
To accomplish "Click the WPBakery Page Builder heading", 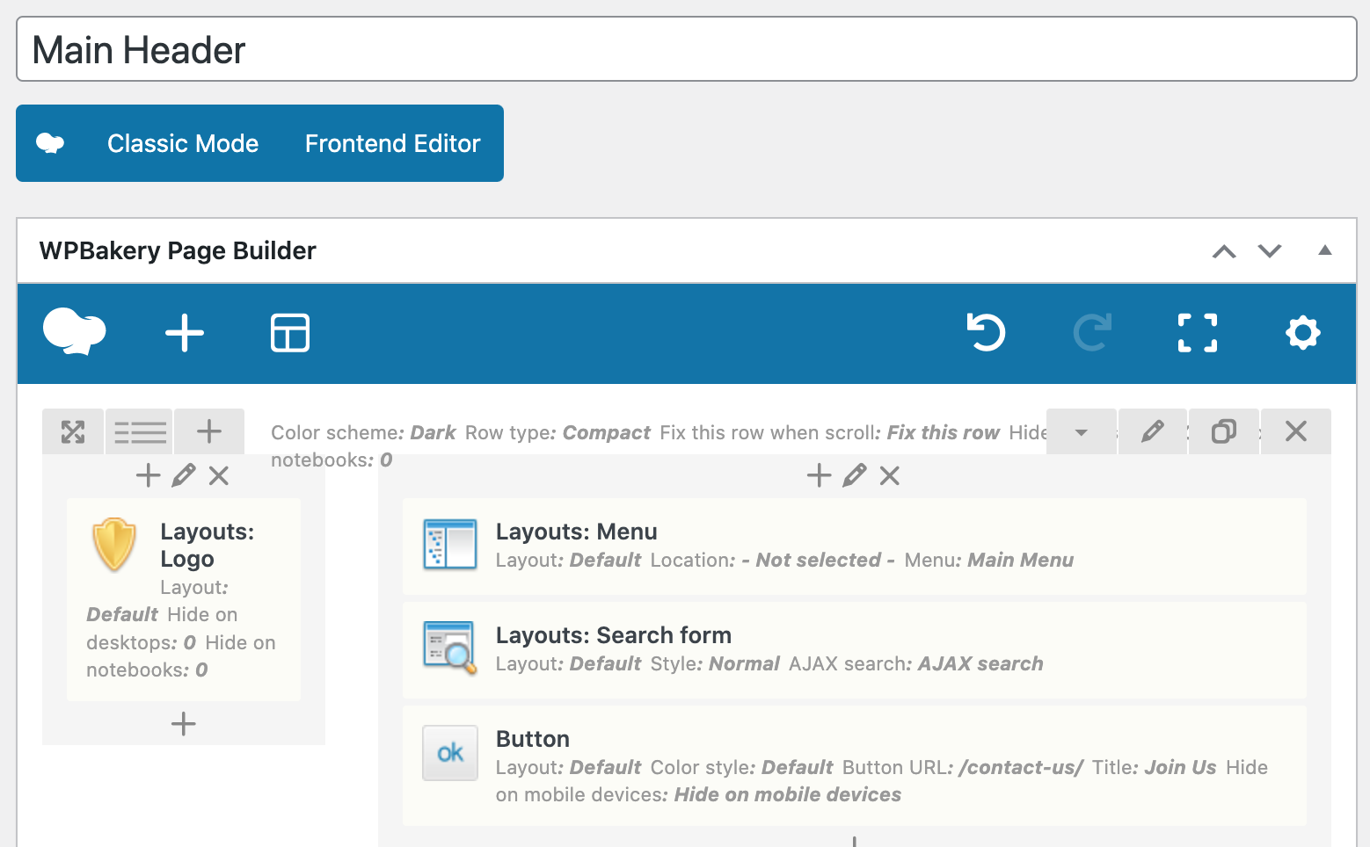I will (178, 250).
